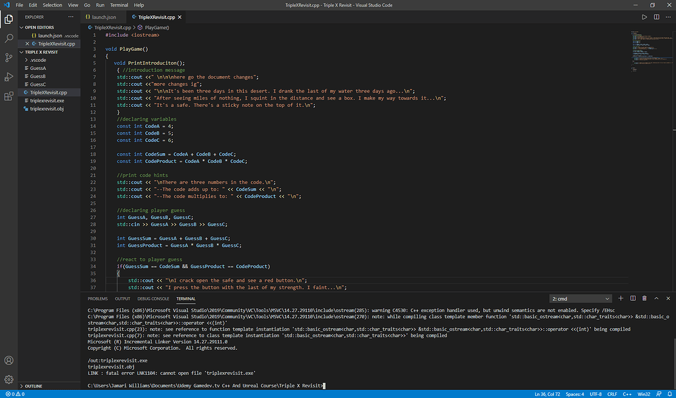Open the Source Control view

tap(9, 58)
